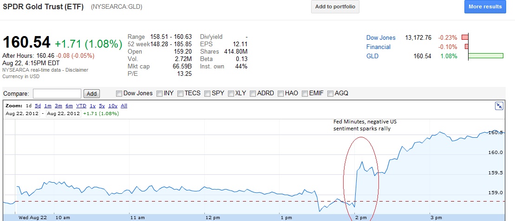Click the Open value 159.20
The width and height of the screenshot is (515, 221).
pos(183,51)
